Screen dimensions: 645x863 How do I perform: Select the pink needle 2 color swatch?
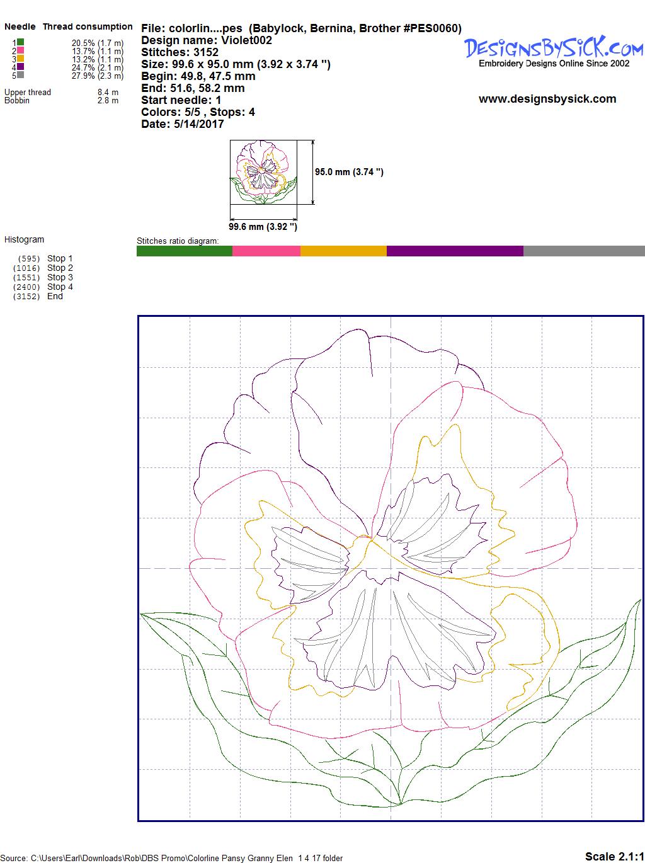click(x=21, y=50)
